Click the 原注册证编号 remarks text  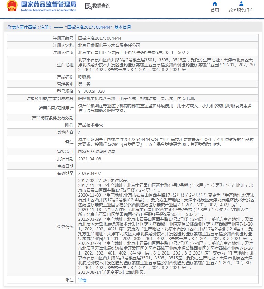click(x=166, y=142)
